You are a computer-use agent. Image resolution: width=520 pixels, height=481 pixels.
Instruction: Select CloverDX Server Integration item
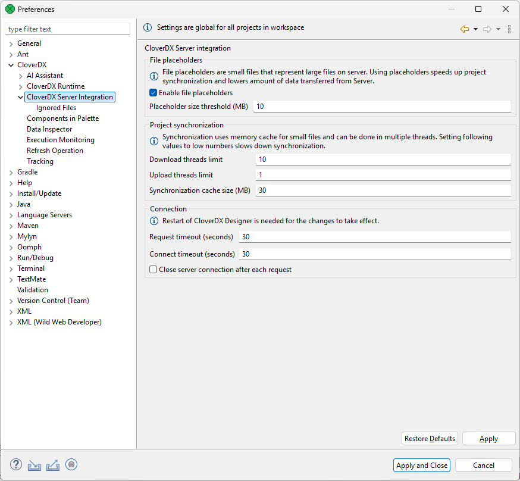70,97
